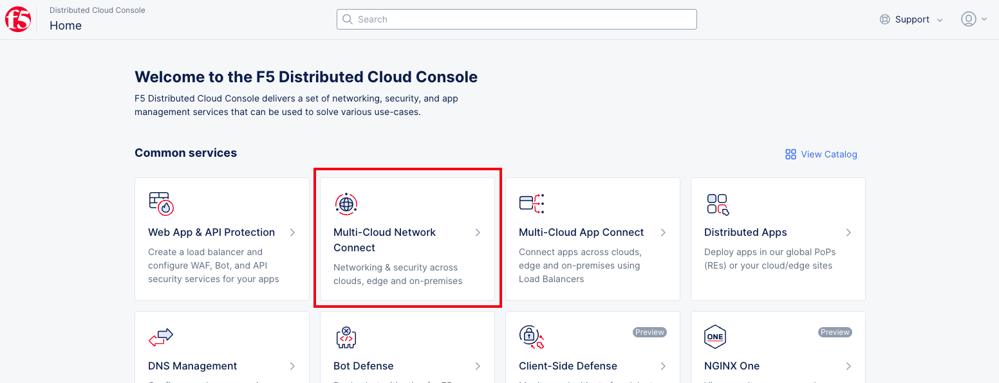Expand the DNS Management card arrow
Image resolution: width=999 pixels, height=383 pixels.
[x=292, y=366]
